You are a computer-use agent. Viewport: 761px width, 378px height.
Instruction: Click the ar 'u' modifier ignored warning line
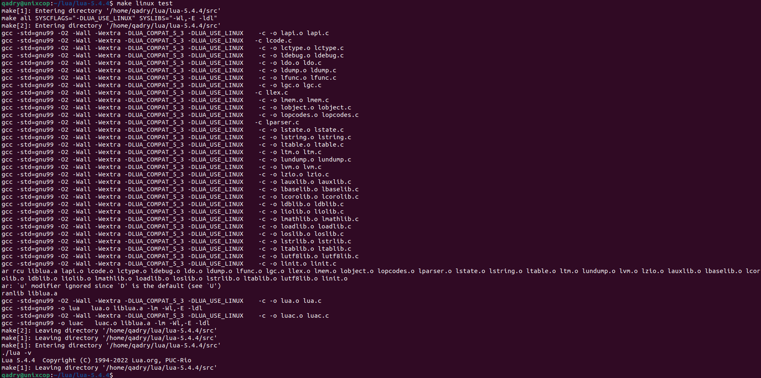pos(111,286)
